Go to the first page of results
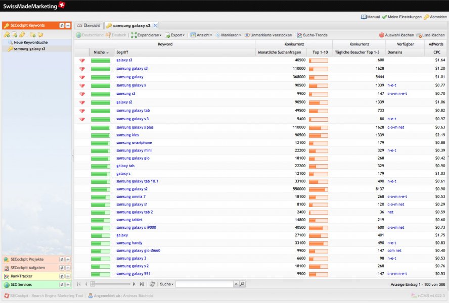The height and width of the screenshot is (303, 449). point(79,284)
